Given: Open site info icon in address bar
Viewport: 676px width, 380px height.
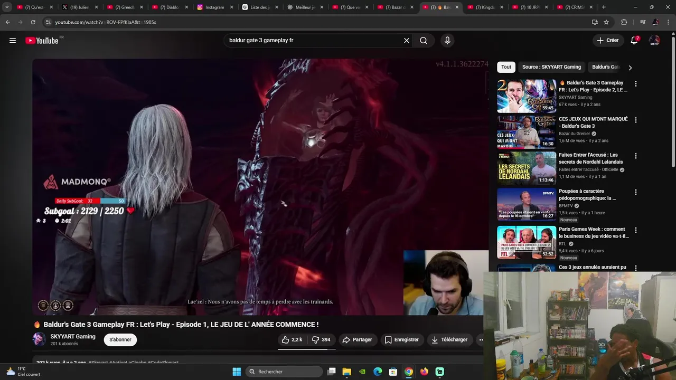Looking at the screenshot, I should point(48,22).
